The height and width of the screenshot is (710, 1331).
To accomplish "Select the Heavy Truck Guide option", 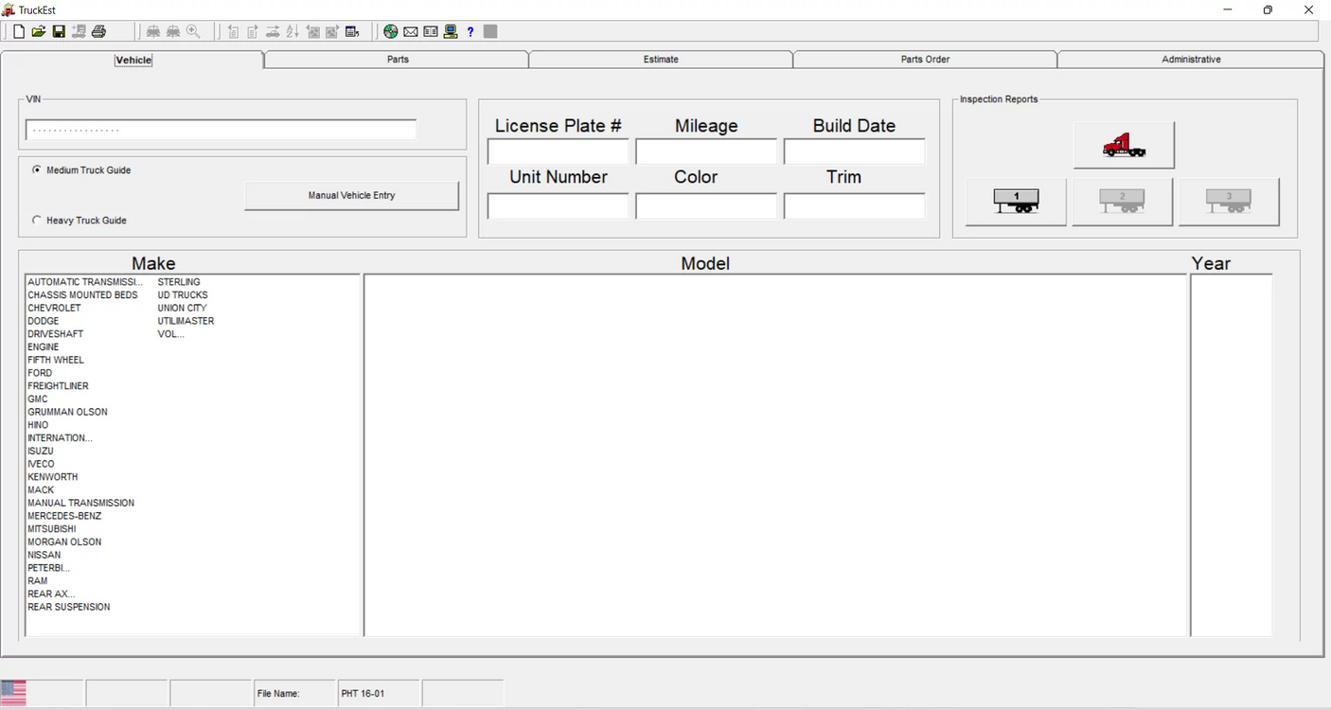I will click(x=36, y=220).
